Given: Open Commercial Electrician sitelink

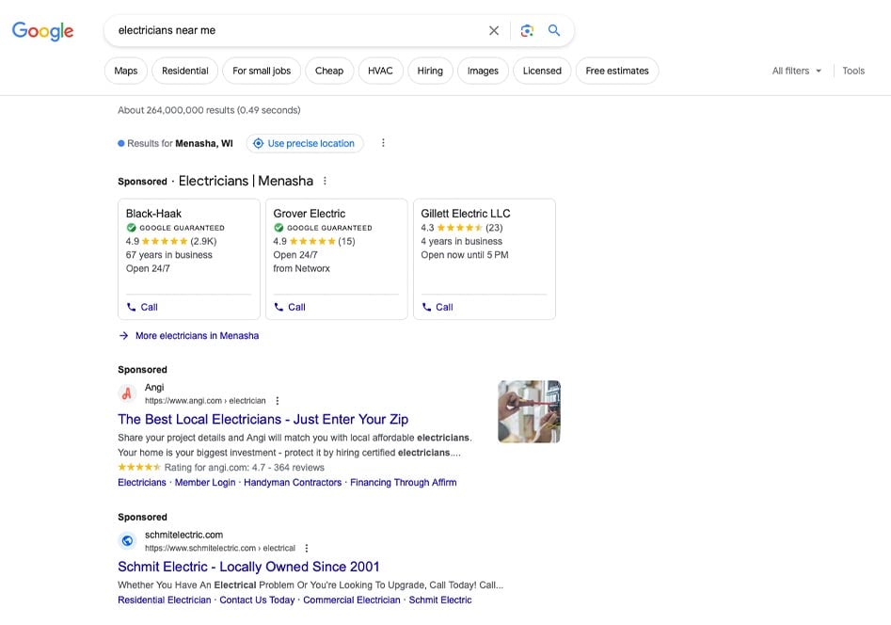Looking at the screenshot, I should 352,600.
